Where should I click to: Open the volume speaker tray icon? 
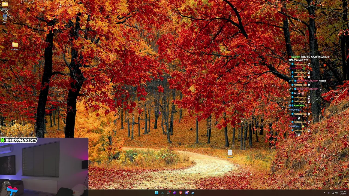(x=336, y=193)
